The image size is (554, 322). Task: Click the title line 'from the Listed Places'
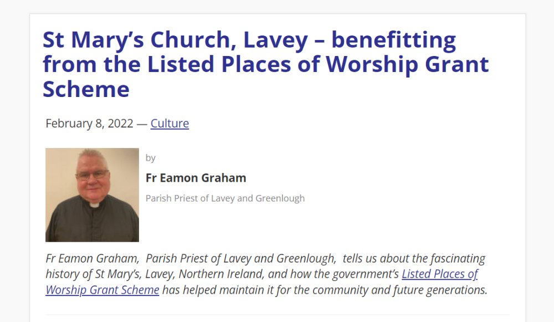pos(167,64)
